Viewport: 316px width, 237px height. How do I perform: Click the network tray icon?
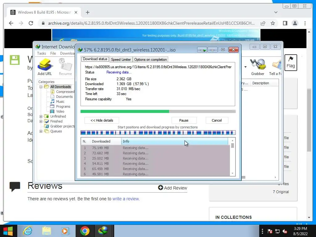pos(277,231)
